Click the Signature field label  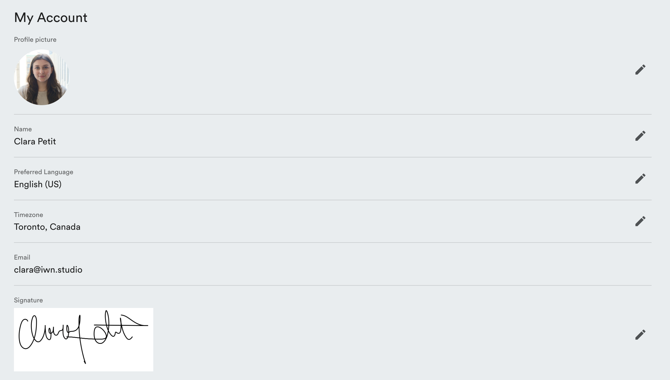click(28, 300)
